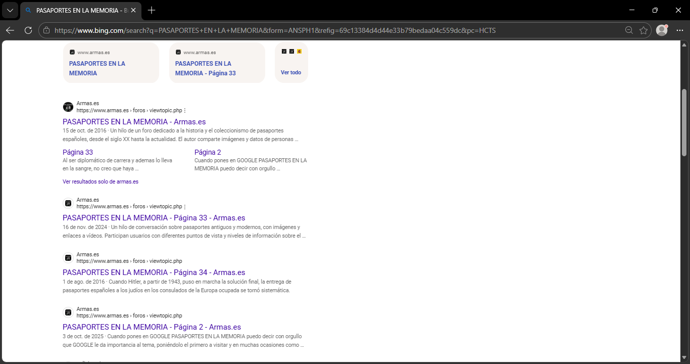
Task: Click 'Ver resultados solo de armas.es'
Action: tap(101, 181)
